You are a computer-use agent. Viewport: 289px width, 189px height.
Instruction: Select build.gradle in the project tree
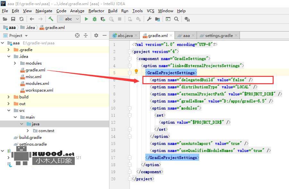coord(30,138)
